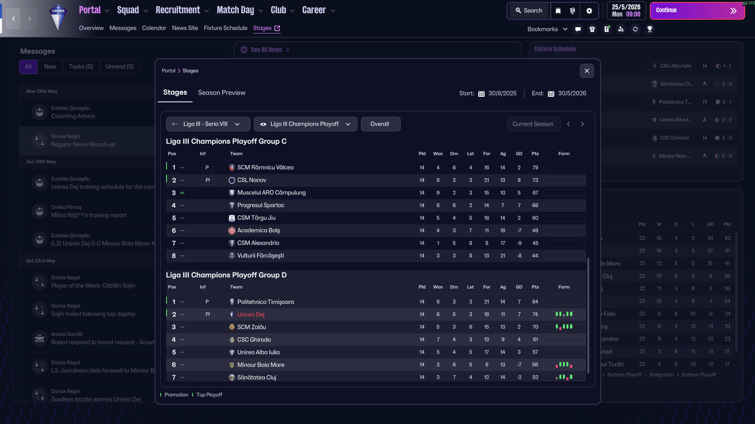
Task: Select the New messages filter
Action: coord(50,66)
